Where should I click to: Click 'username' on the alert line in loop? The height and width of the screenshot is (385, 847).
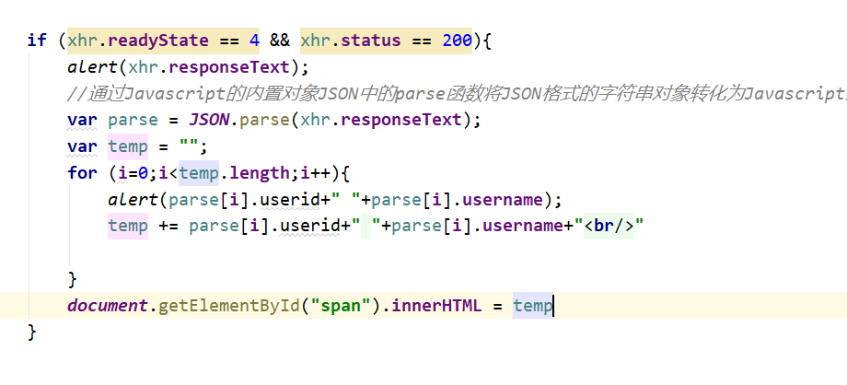[503, 200]
